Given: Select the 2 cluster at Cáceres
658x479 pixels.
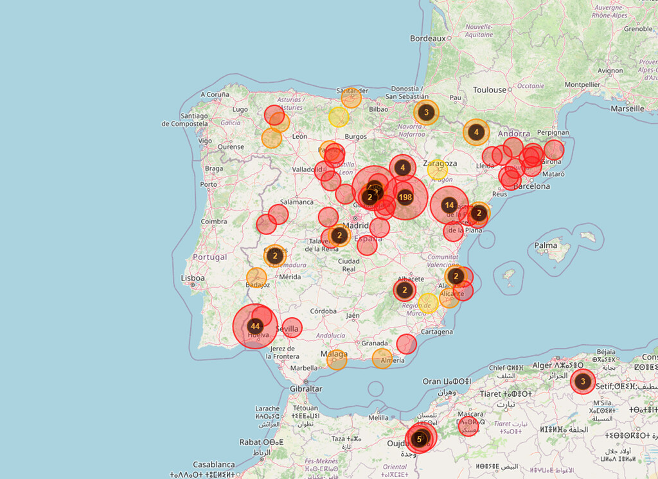Looking at the screenshot, I should pyautogui.click(x=275, y=256).
